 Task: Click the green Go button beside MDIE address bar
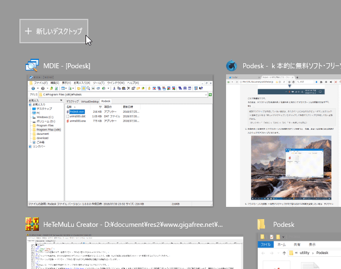[210, 95]
